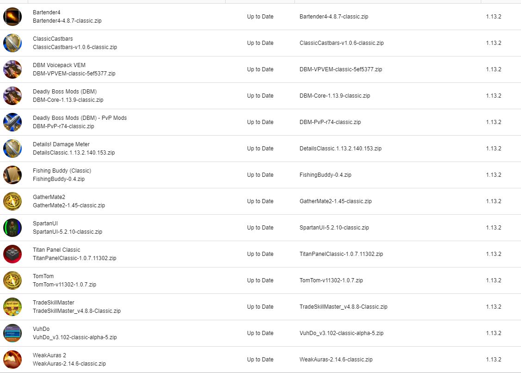Click Up to Date status for VuhDo
This screenshot has height=373, width=521.
(260, 333)
